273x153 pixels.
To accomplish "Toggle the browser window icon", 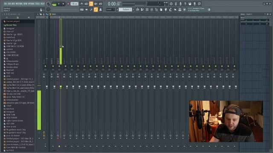I will click(157, 9).
